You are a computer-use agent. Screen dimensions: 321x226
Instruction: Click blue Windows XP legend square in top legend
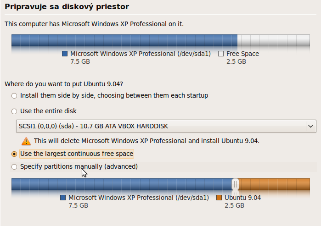coord(65,54)
